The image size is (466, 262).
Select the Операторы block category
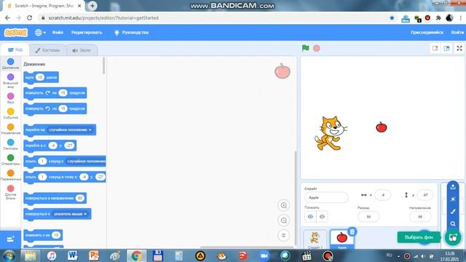(x=10, y=160)
